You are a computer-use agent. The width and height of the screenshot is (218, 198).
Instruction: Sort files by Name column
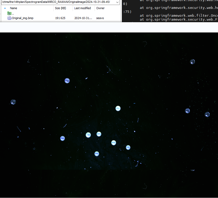[14, 8]
